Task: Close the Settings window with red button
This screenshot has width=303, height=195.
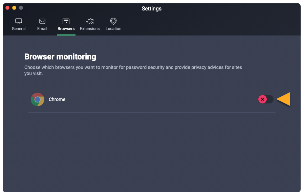Action: pyautogui.click(x=7, y=8)
